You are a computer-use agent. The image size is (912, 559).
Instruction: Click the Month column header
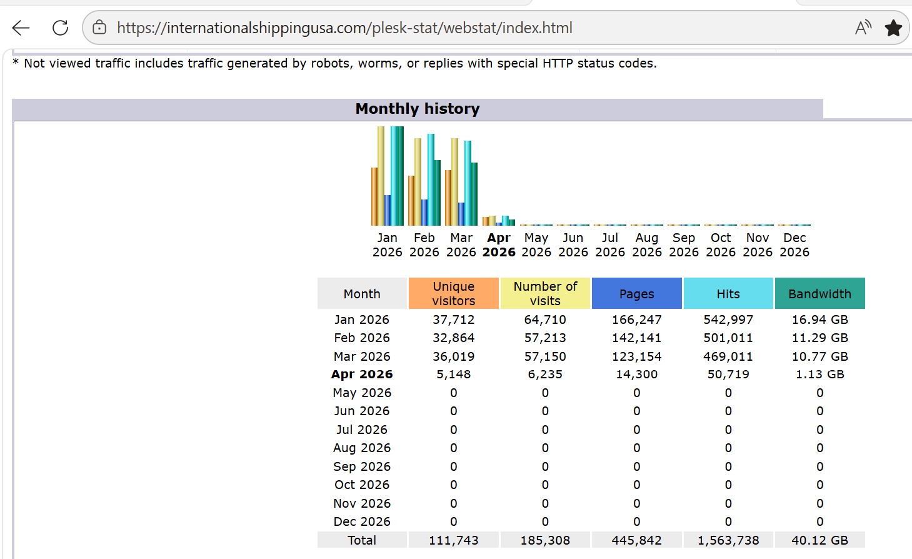pos(362,294)
